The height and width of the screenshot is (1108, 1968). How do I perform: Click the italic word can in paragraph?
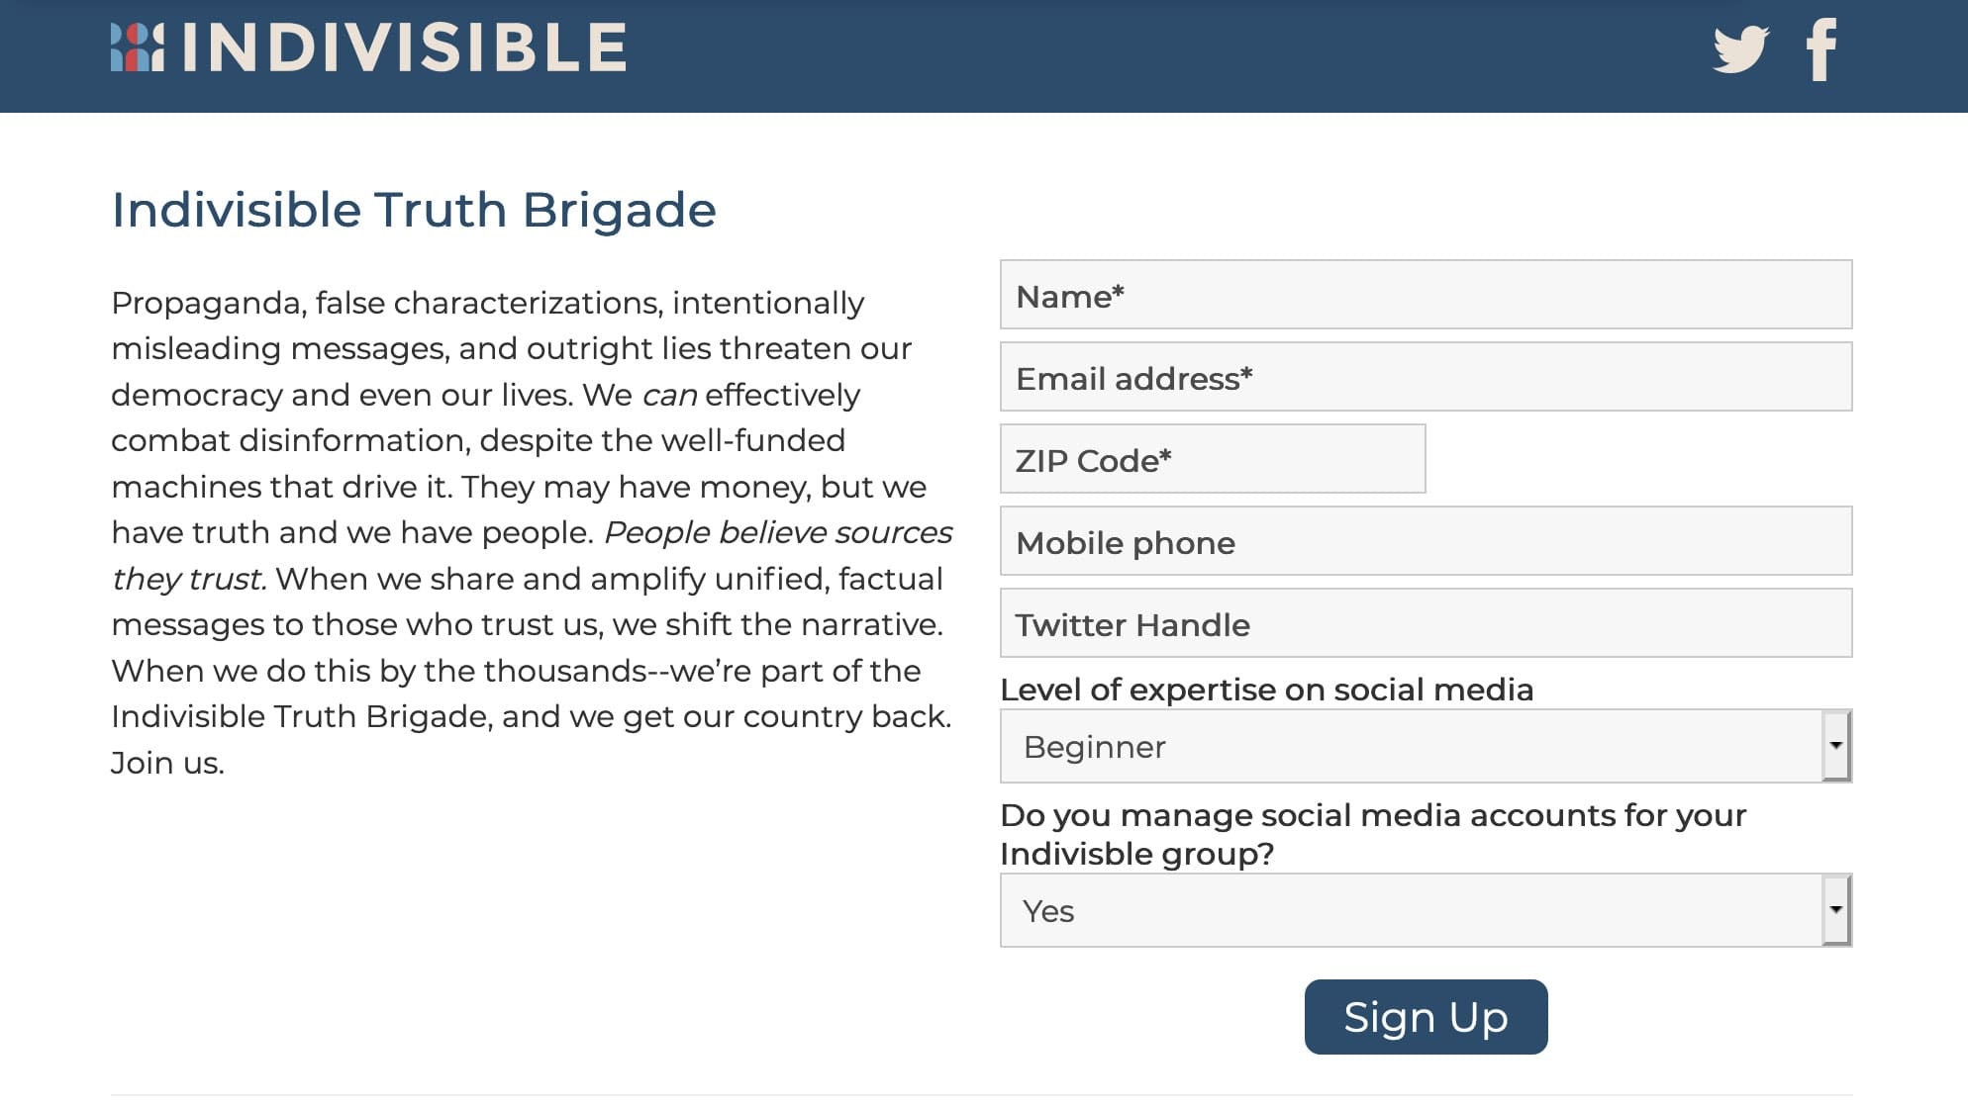click(x=669, y=396)
